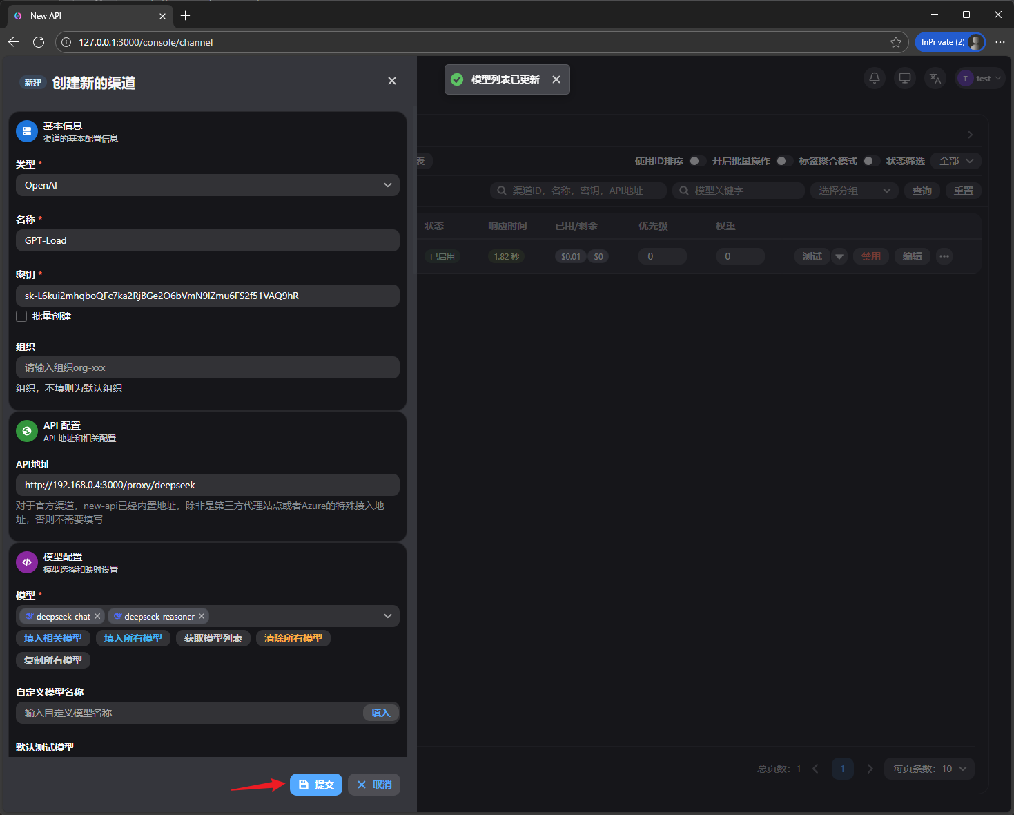The width and height of the screenshot is (1014, 815).
Task: Click the 获取模型列表 button
Action: pyautogui.click(x=213, y=638)
